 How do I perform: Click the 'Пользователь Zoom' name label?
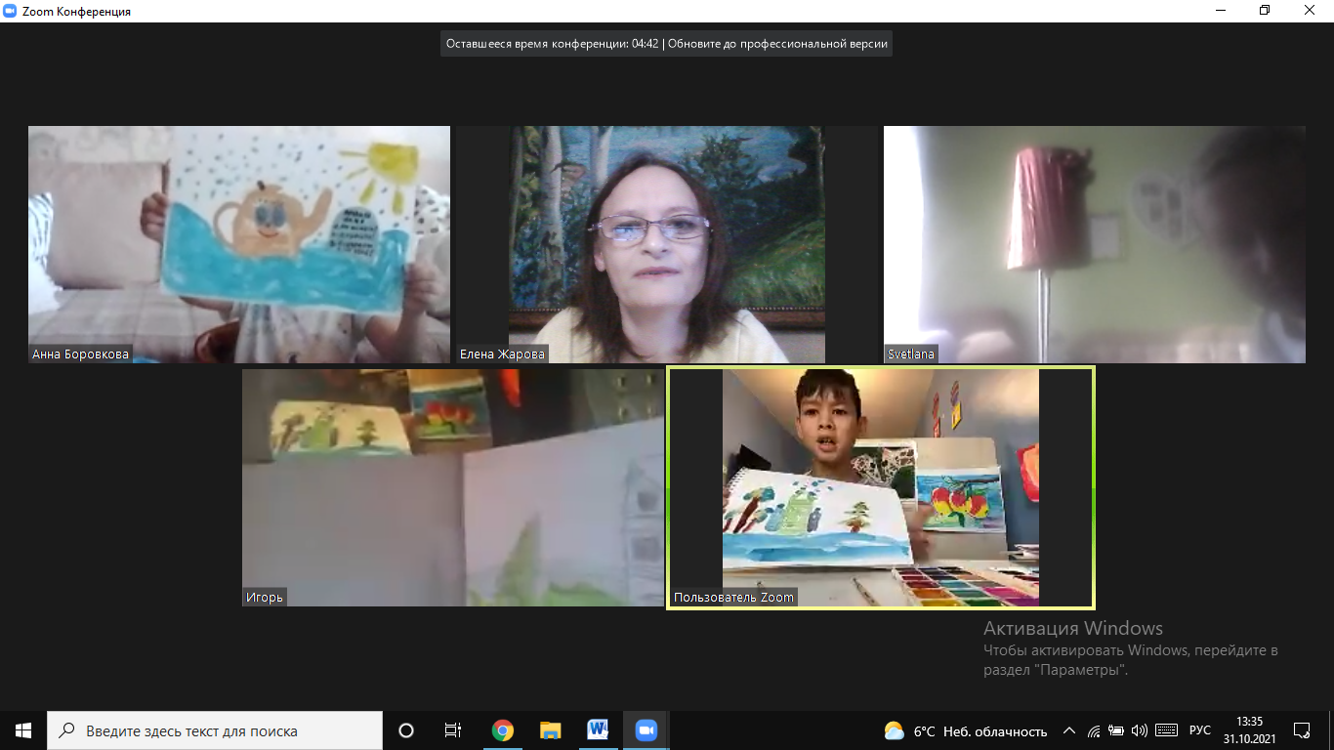pyautogui.click(x=734, y=597)
